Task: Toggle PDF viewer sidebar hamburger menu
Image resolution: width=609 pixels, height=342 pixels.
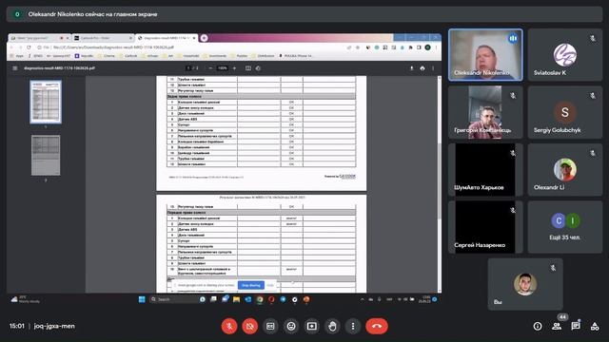Action: [x=15, y=68]
